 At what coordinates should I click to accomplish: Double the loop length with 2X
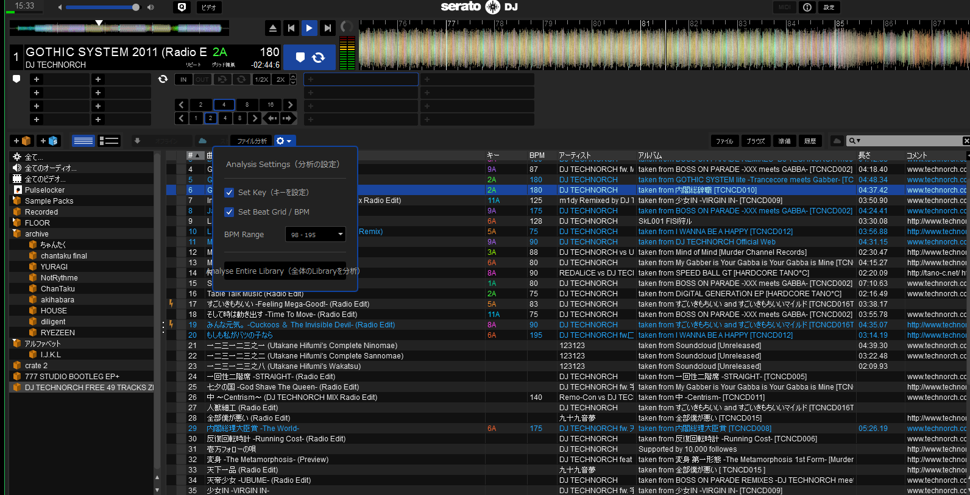pos(280,79)
